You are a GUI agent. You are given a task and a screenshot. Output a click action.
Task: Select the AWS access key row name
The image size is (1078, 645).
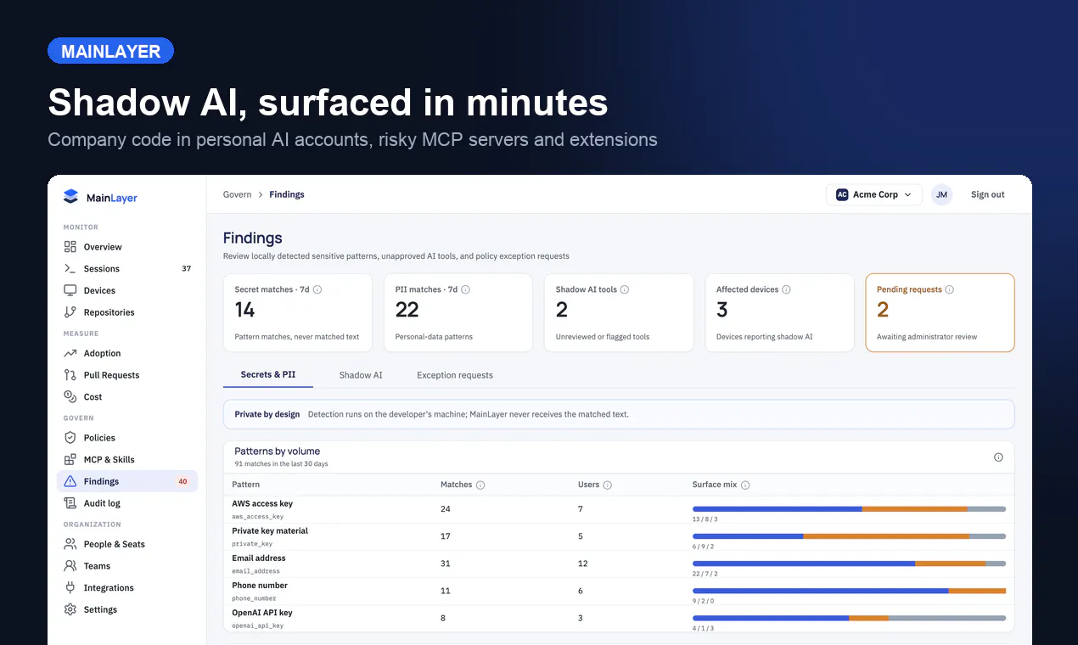pyautogui.click(x=262, y=503)
